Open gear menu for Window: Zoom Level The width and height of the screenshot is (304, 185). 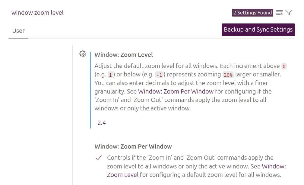(83, 54)
